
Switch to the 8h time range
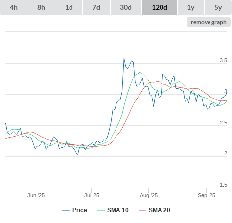(x=41, y=7)
